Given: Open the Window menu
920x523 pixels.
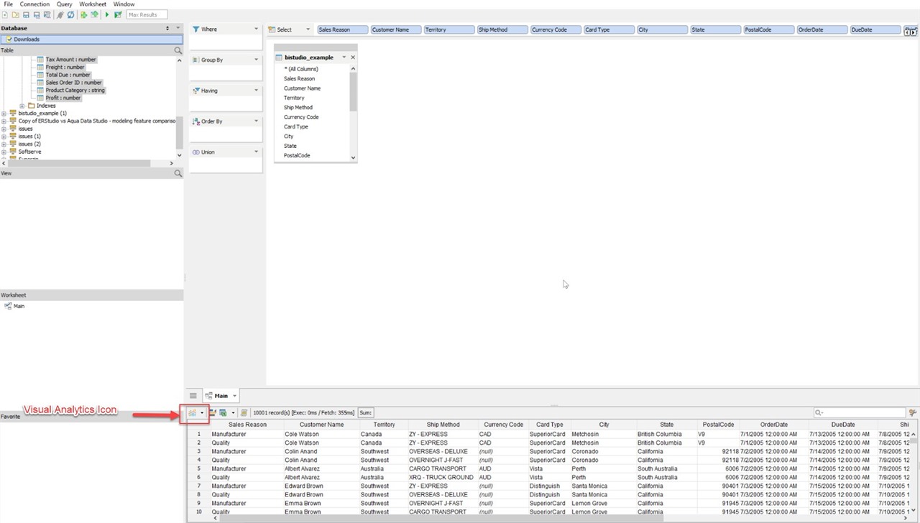Looking at the screenshot, I should (x=124, y=4).
